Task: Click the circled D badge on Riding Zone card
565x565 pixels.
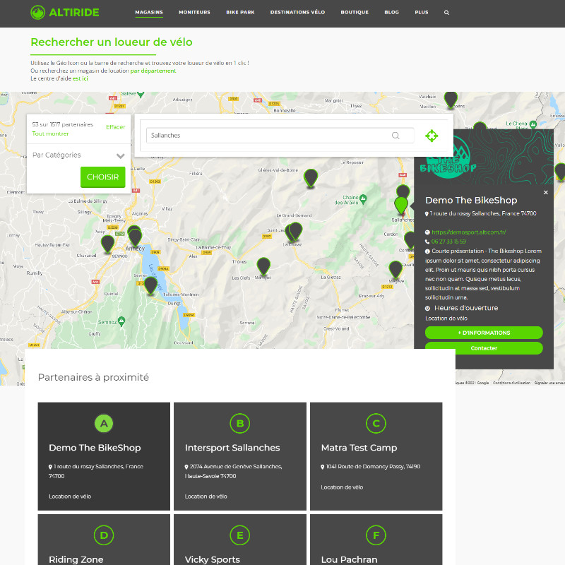Action: [104, 535]
